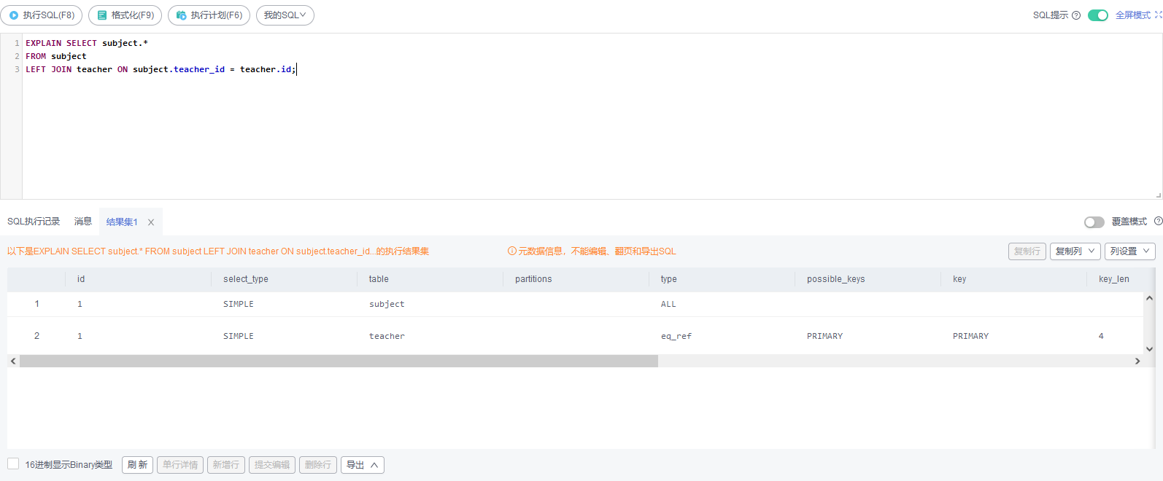1163x481 pixels.
Task: Enable the 覆盖模式 switch
Action: [x=1094, y=222]
